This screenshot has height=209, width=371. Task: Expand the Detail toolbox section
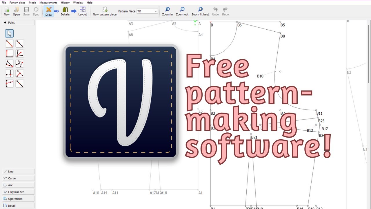[x=18, y=206]
